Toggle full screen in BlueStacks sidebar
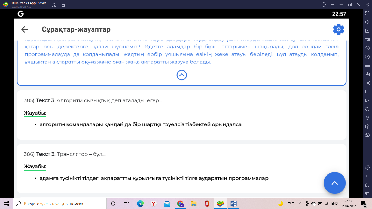 pyautogui.click(x=367, y=13)
